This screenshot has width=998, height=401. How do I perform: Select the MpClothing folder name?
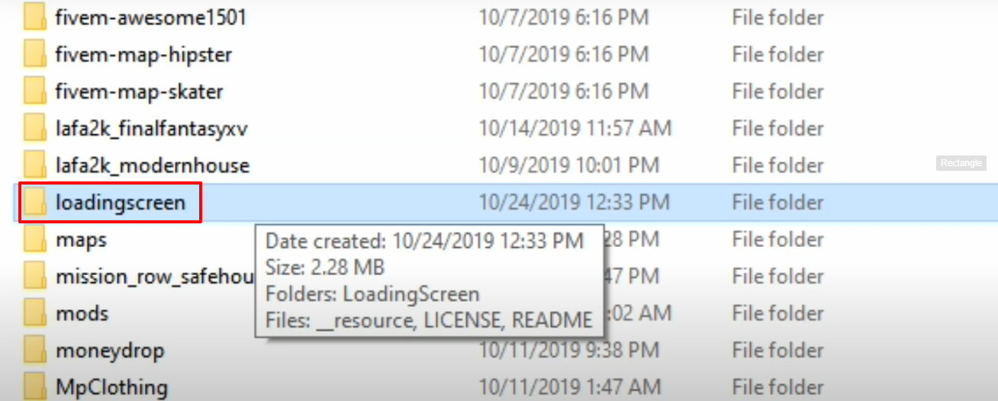click(111, 387)
